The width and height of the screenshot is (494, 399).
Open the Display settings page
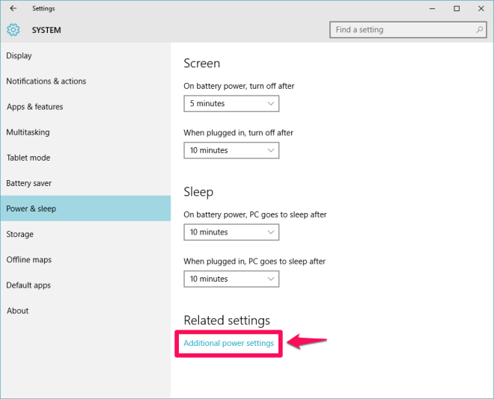pyautogui.click(x=85, y=55)
